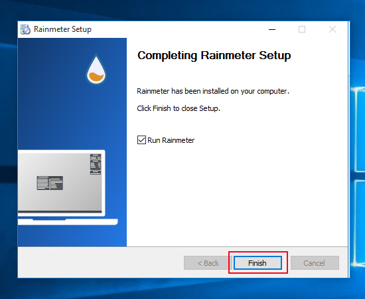The width and height of the screenshot is (365, 299).
Task: Click the stacked skin widgets on laptop corner
Action: pos(96,164)
